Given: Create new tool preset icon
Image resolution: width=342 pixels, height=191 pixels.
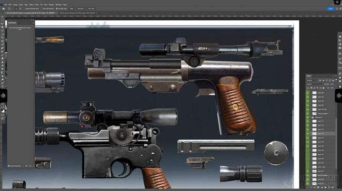Looking at the screenshot, I should [26, 166].
